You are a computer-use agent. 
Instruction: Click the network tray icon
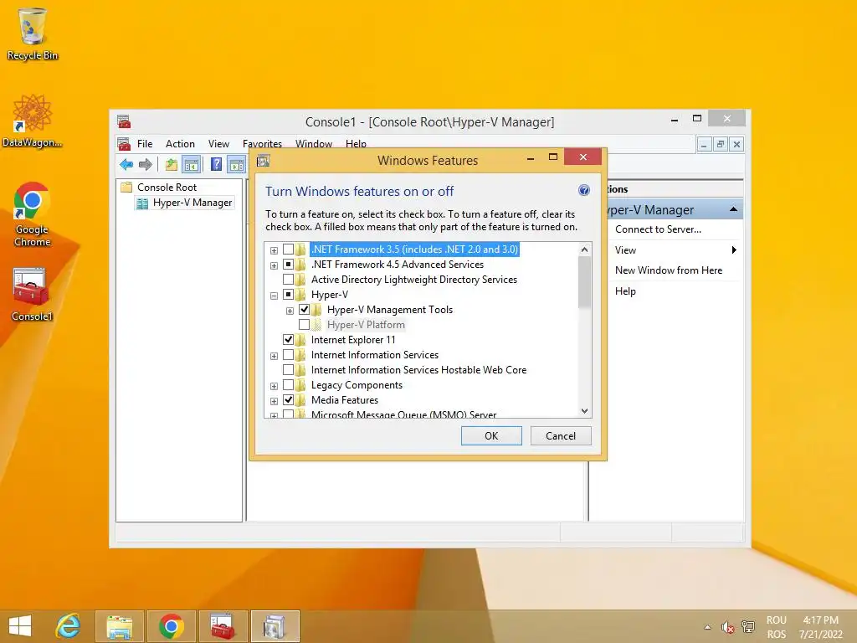coord(747,627)
